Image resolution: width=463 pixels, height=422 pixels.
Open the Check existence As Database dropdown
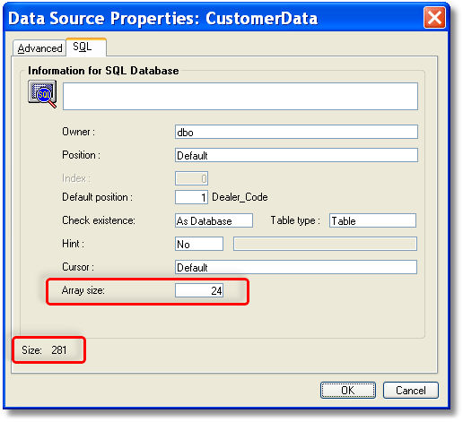[214, 220]
